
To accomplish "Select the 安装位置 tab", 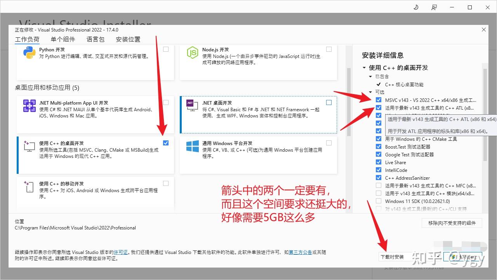I will (128, 39).
